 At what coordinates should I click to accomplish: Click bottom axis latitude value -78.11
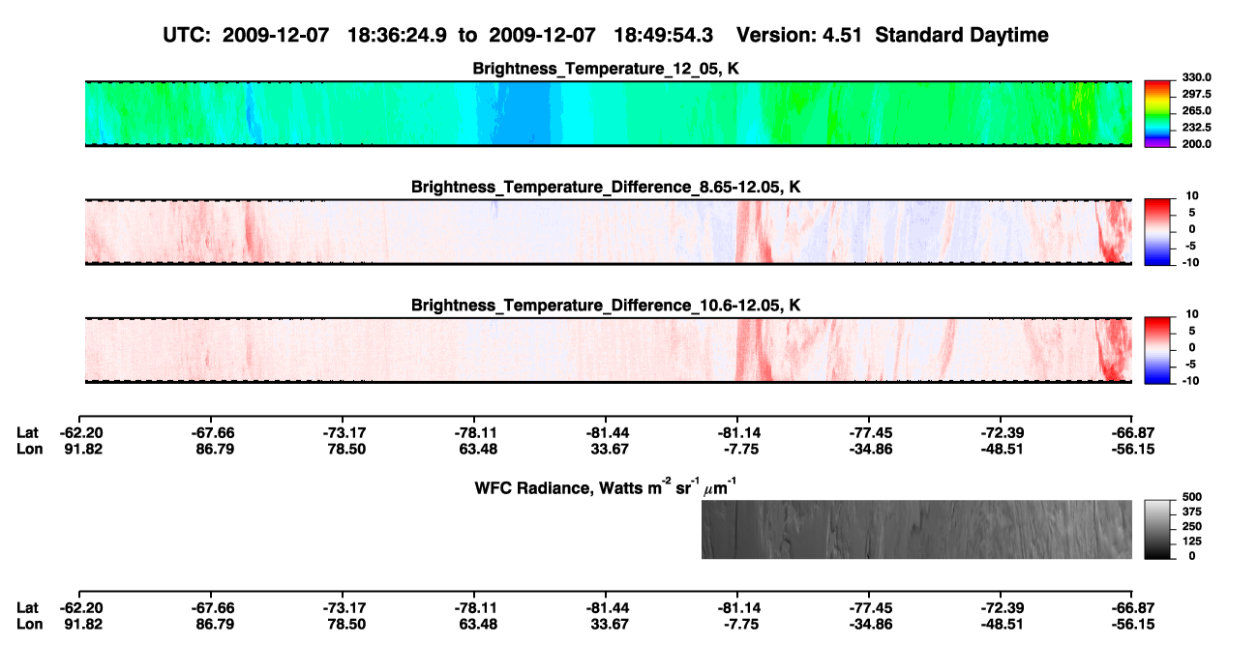[x=474, y=608]
